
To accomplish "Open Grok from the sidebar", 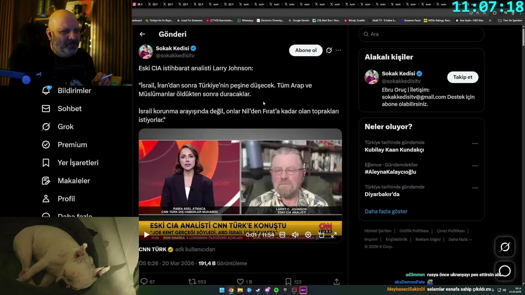I will 57,127.
